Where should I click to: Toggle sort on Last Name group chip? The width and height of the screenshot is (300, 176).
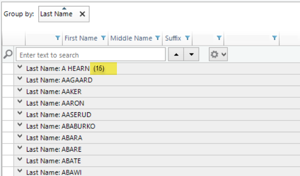coord(56,14)
